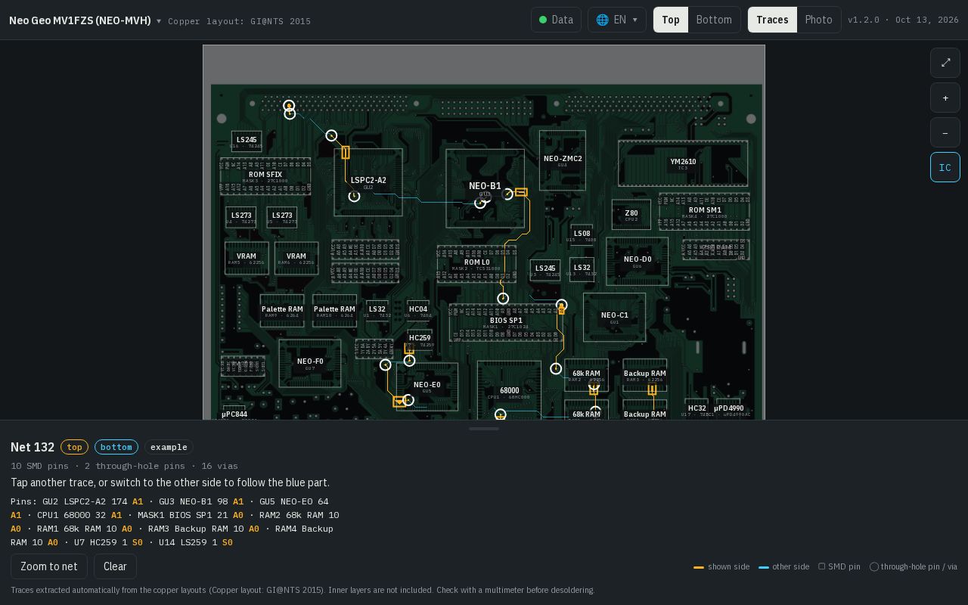Switch to the Top side view
Screen dimensions: 968x605
(671, 20)
